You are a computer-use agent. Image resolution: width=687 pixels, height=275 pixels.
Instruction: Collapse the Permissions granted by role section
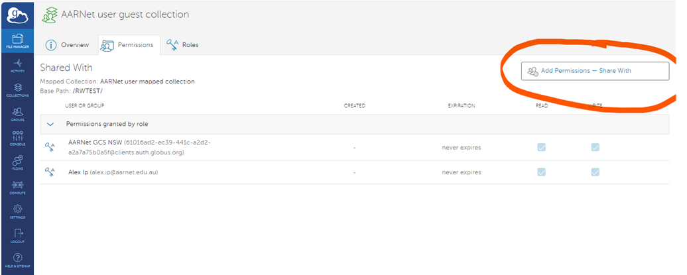point(50,125)
